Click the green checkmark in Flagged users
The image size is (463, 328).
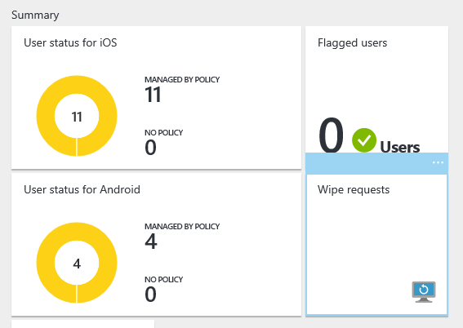point(364,140)
